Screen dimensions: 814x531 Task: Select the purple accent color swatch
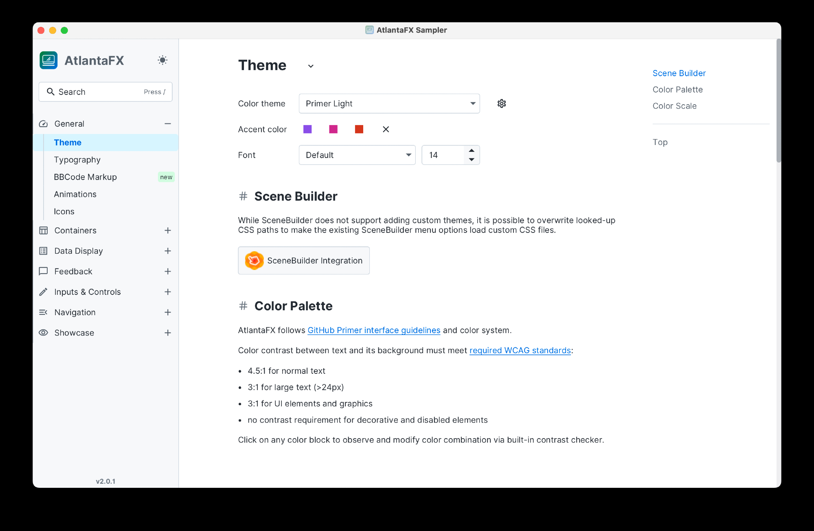(x=307, y=129)
